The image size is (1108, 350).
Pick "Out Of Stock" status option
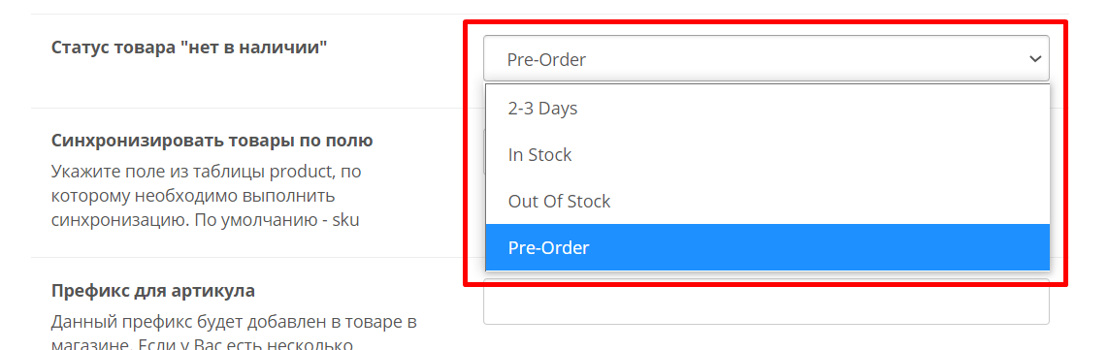click(x=767, y=202)
